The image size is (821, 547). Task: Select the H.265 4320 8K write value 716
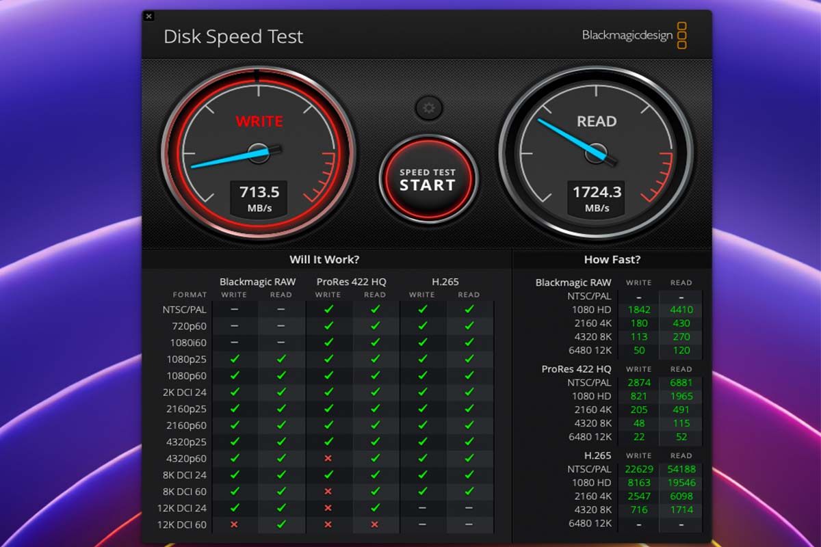(638, 509)
